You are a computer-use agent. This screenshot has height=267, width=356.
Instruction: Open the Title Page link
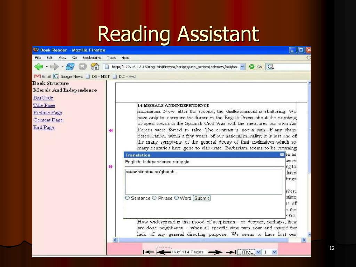point(44,105)
